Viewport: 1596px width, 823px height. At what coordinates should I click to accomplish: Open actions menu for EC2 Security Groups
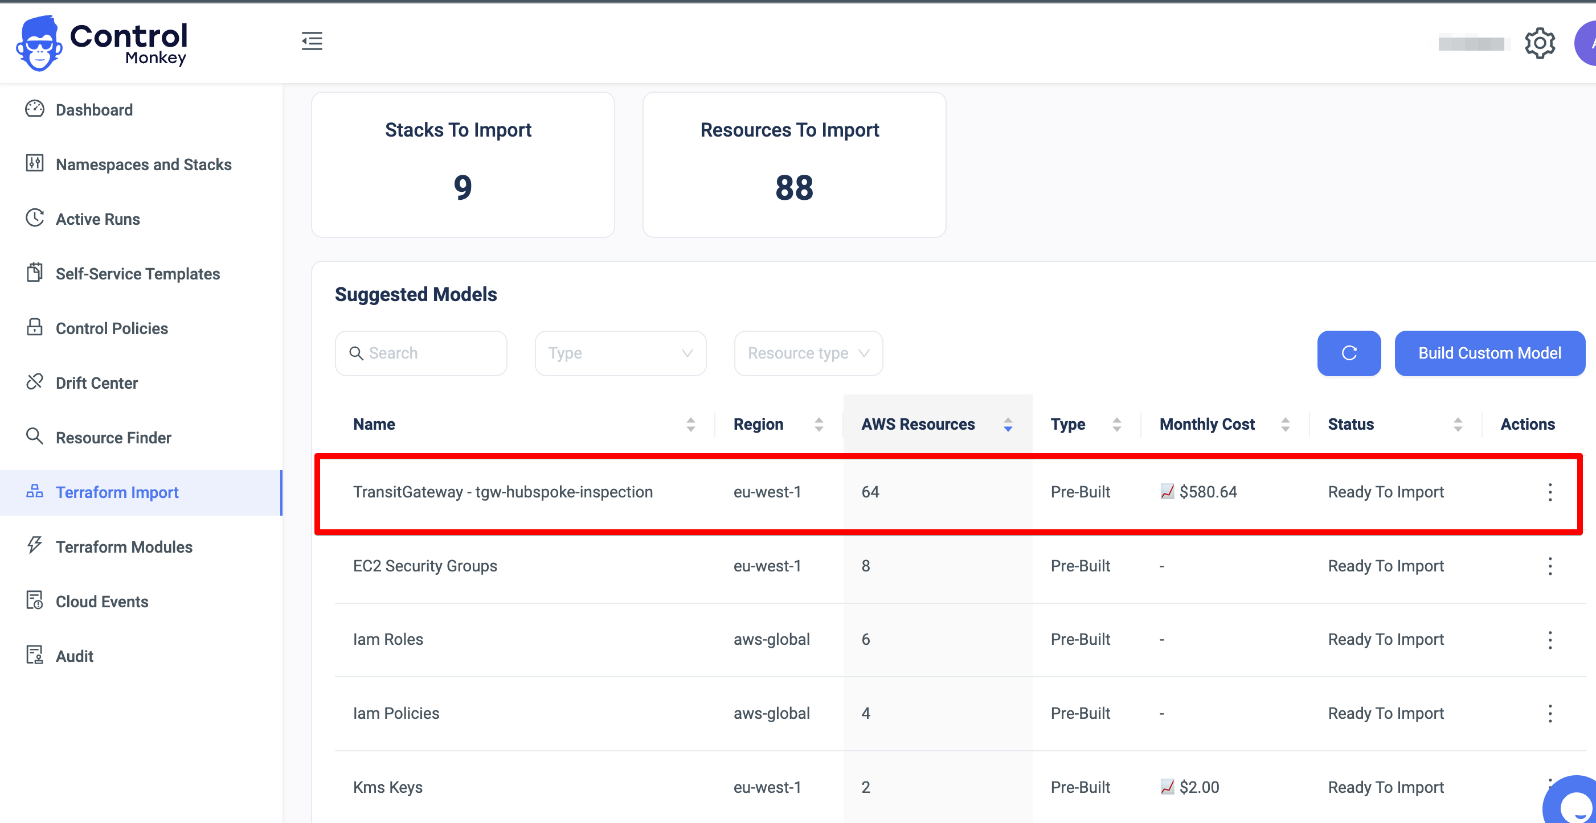tap(1549, 566)
